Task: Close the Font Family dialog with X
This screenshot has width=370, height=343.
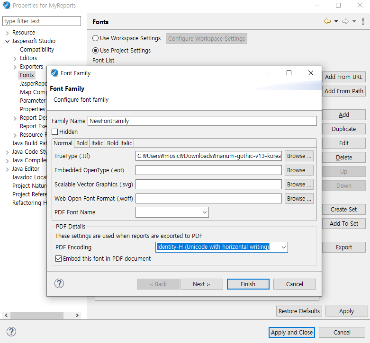Action: tap(311, 73)
